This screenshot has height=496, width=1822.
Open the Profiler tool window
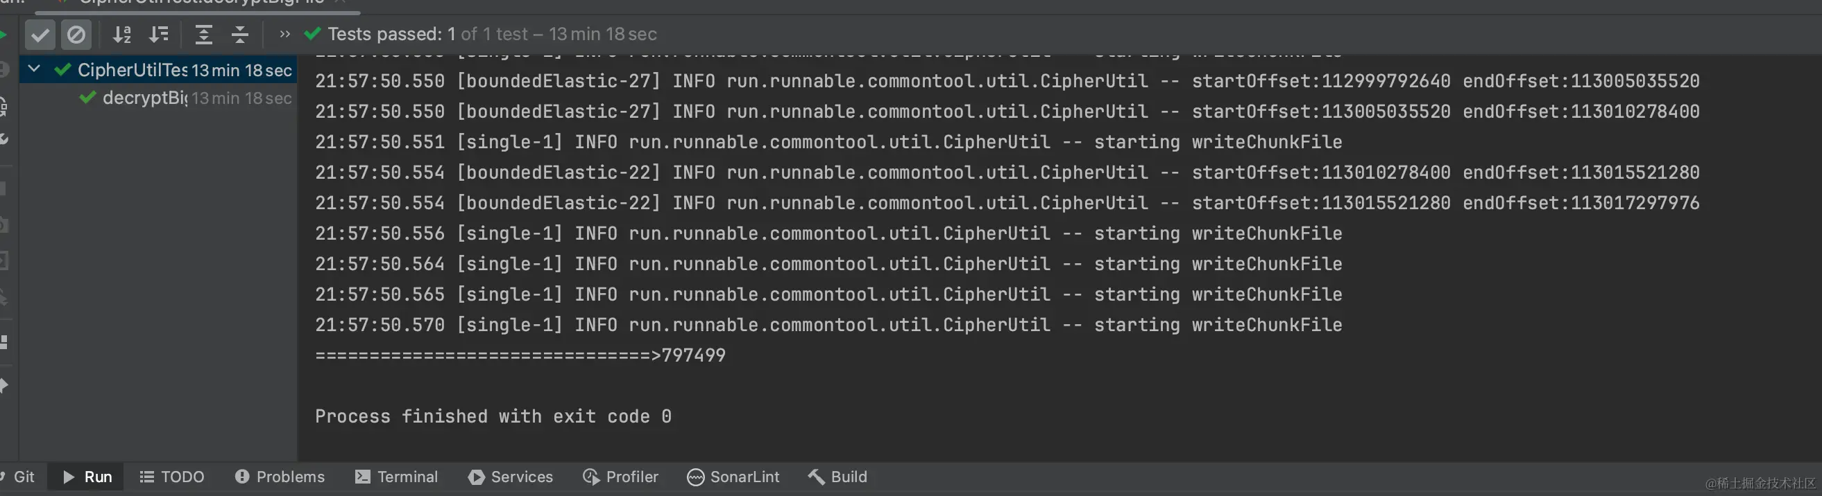pyautogui.click(x=620, y=477)
